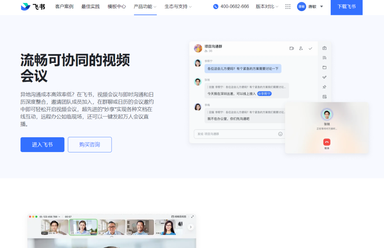Select the fourth participant thumbnail smiling man
Image resolution: width=384 pixels, height=248 pixels.
140,227
